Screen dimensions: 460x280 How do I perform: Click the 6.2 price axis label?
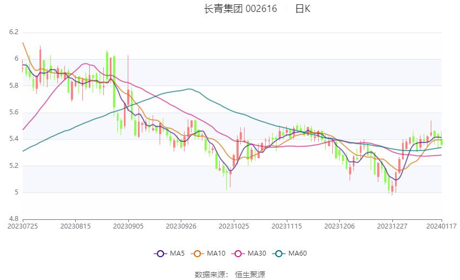[14, 32]
